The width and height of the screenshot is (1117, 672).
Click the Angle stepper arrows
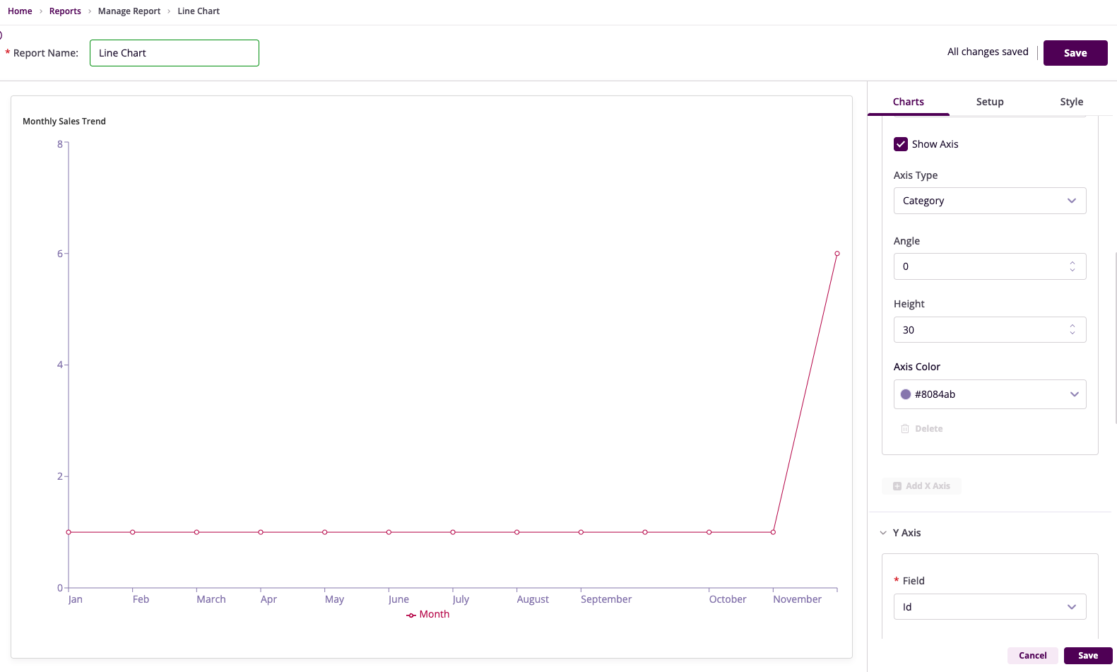1072,266
